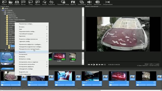Select My Computer in folder tree

click(x=8, y=10)
